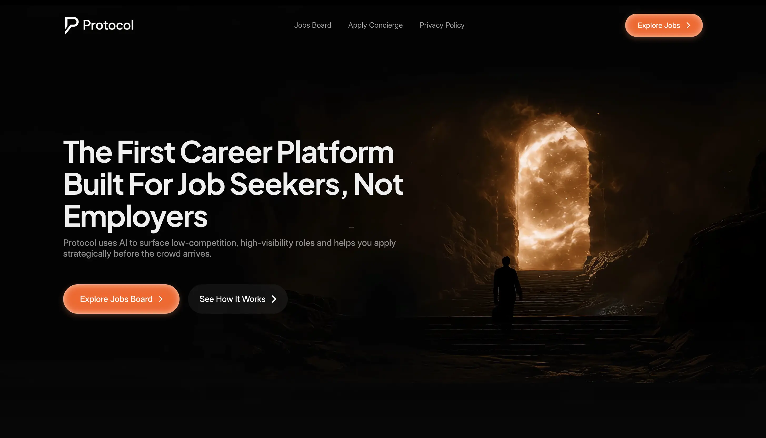Click the header Explore Jobs button label
Viewport: 766px width, 438px height.
659,26
